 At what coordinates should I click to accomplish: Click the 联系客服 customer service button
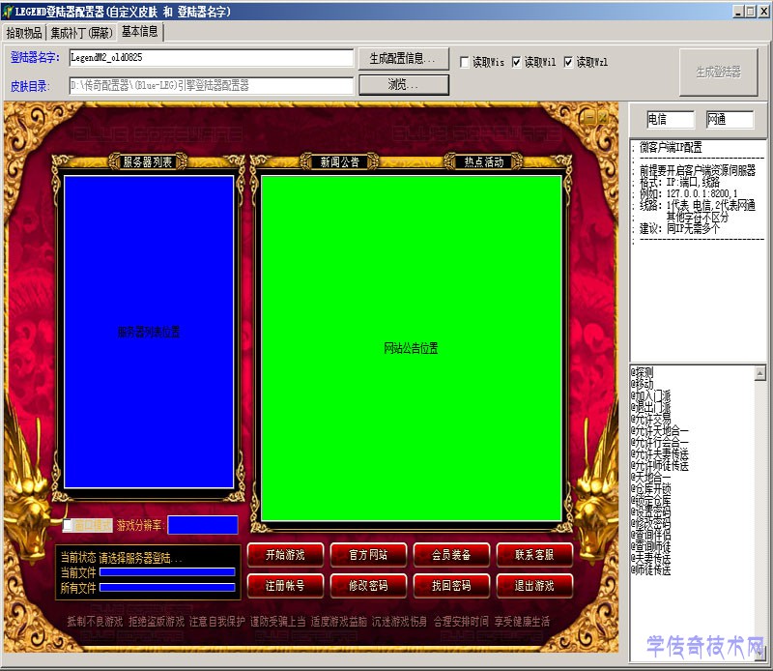[x=534, y=555]
